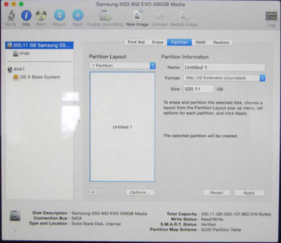281x243 pixels.
Task: Click the 'The selected partition will be created.' text
Action: click(x=200, y=136)
